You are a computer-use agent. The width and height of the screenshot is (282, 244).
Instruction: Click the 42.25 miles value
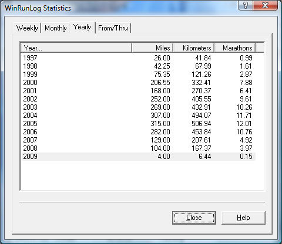tap(162, 66)
